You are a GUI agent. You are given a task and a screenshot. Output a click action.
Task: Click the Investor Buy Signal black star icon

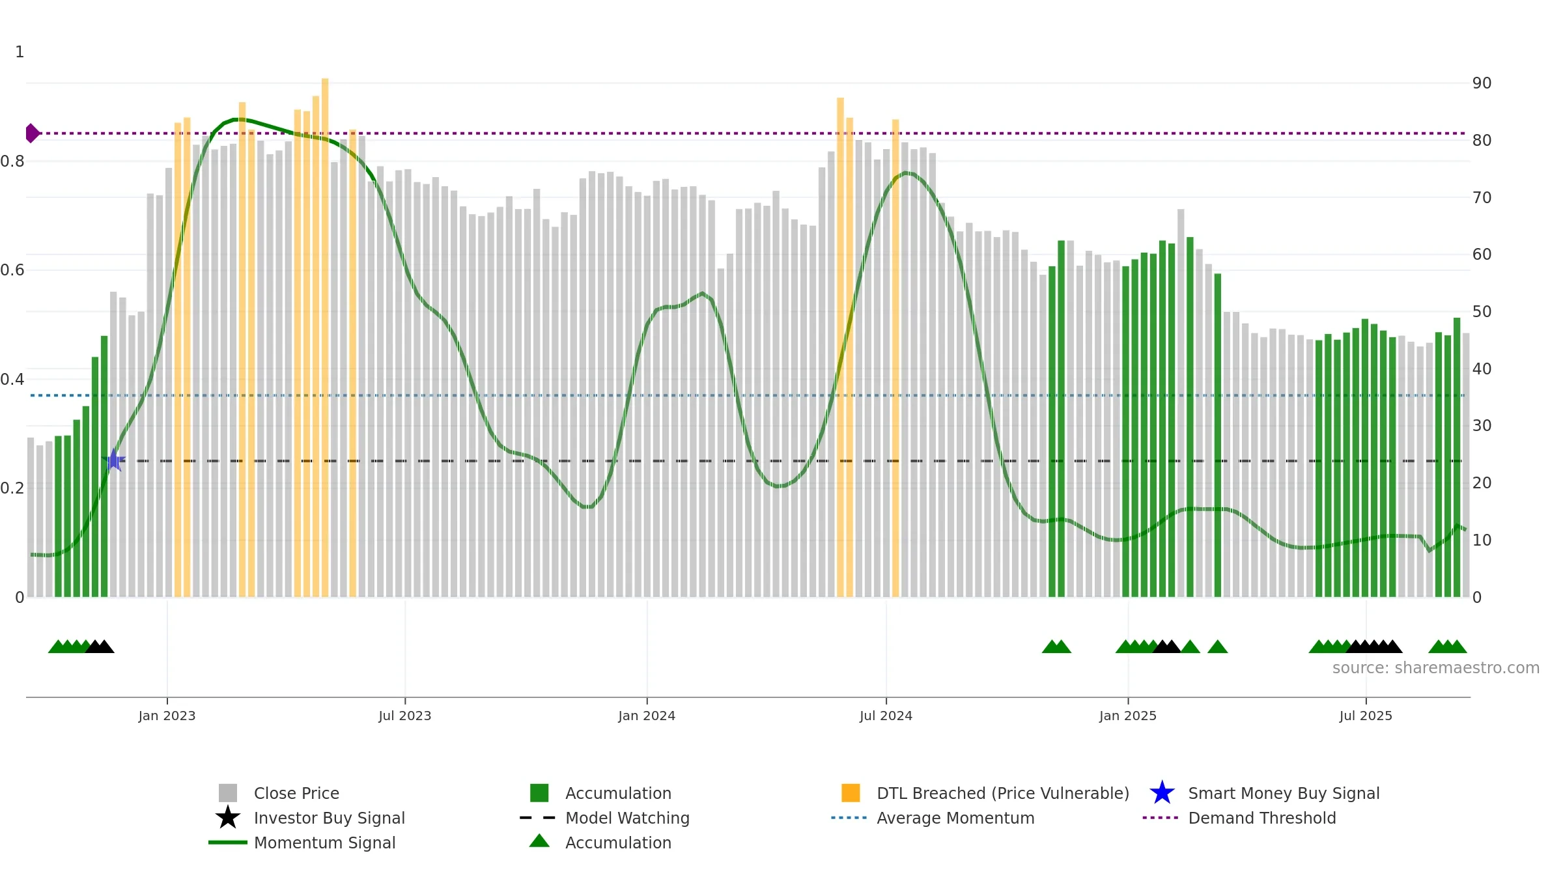(x=228, y=818)
